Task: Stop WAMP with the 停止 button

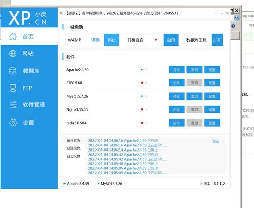Action: point(112,40)
